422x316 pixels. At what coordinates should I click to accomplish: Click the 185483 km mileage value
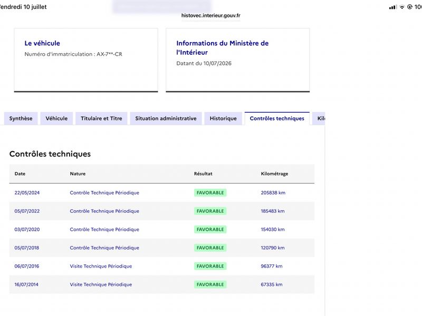(x=273, y=211)
